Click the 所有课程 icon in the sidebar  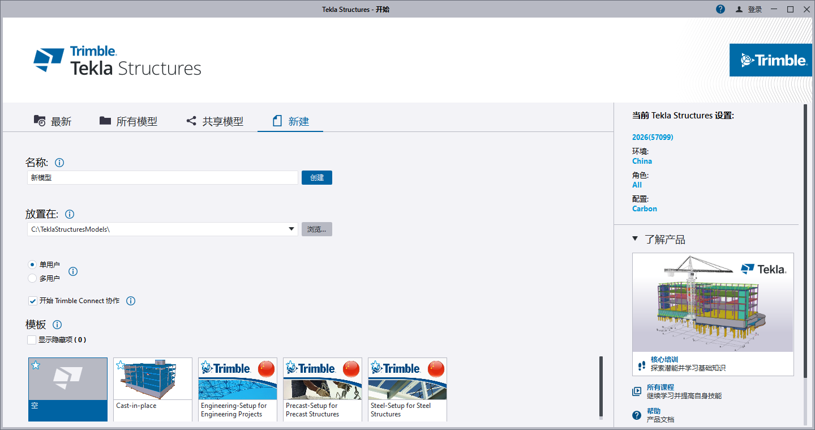(x=636, y=391)
